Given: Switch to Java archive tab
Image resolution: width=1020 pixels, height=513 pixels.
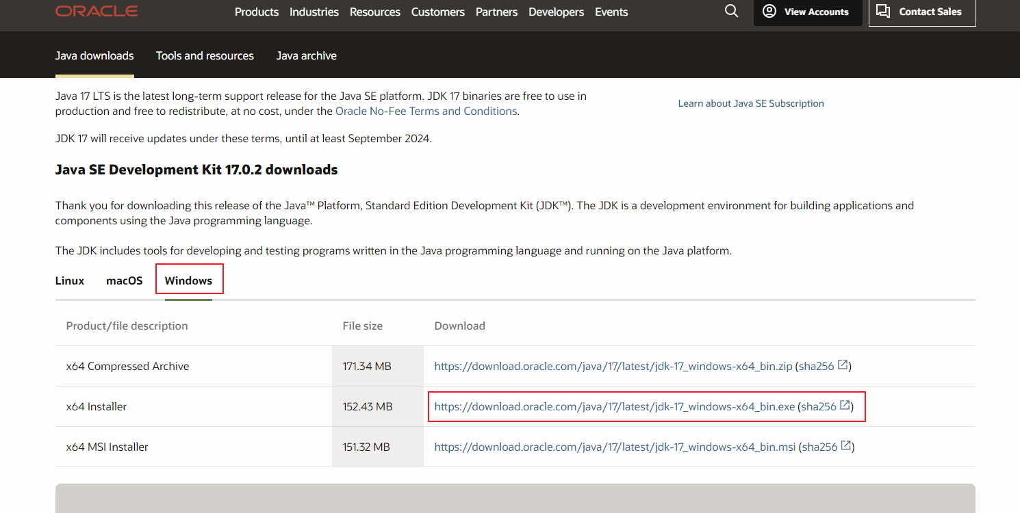Looking at the screenshot, I should coord(307,55).
